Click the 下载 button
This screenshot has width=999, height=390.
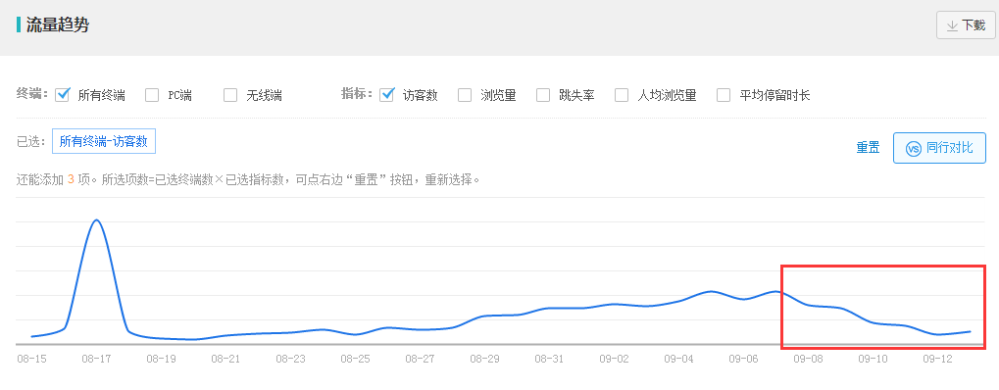click(x=966, y=25)
